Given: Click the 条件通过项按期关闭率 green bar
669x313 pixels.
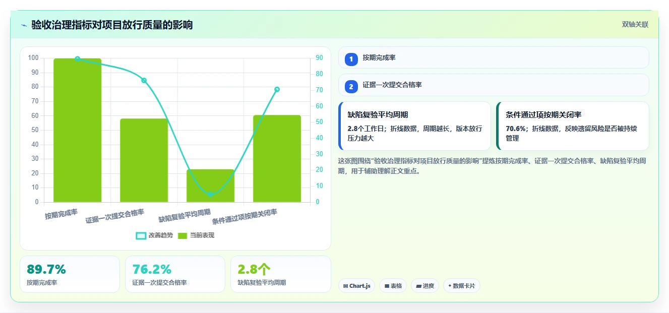Looking at the screenshot, I should [277, 159].
